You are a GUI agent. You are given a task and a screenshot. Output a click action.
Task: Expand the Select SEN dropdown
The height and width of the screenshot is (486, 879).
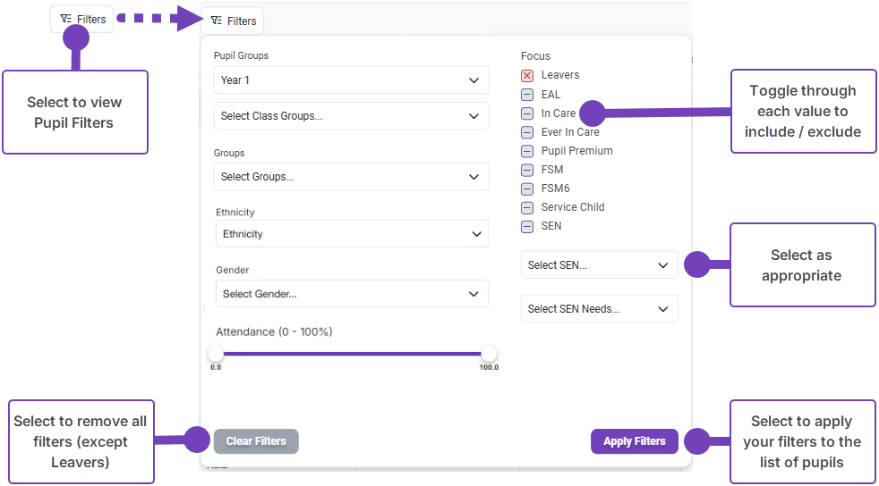tap(599, 265)
